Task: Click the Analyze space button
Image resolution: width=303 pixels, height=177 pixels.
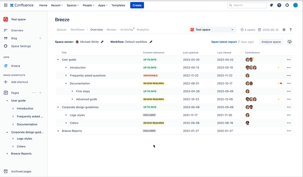Action: pos(271,42)
